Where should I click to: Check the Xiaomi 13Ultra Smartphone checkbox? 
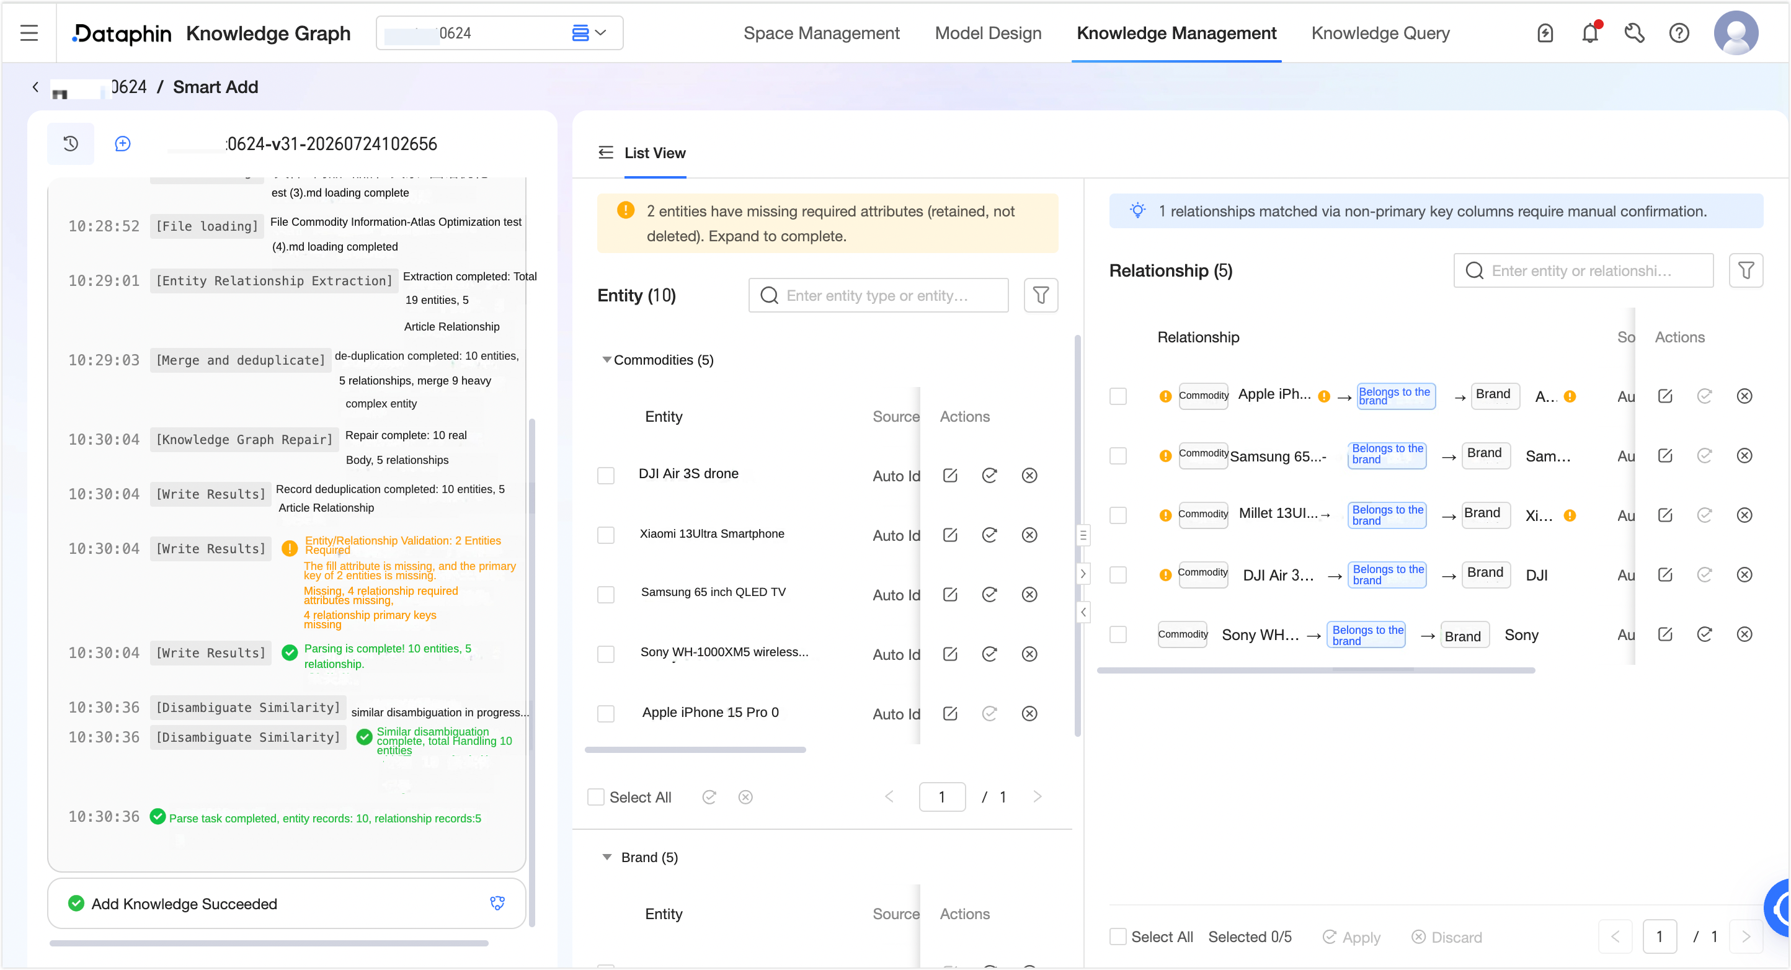(607, 535)
